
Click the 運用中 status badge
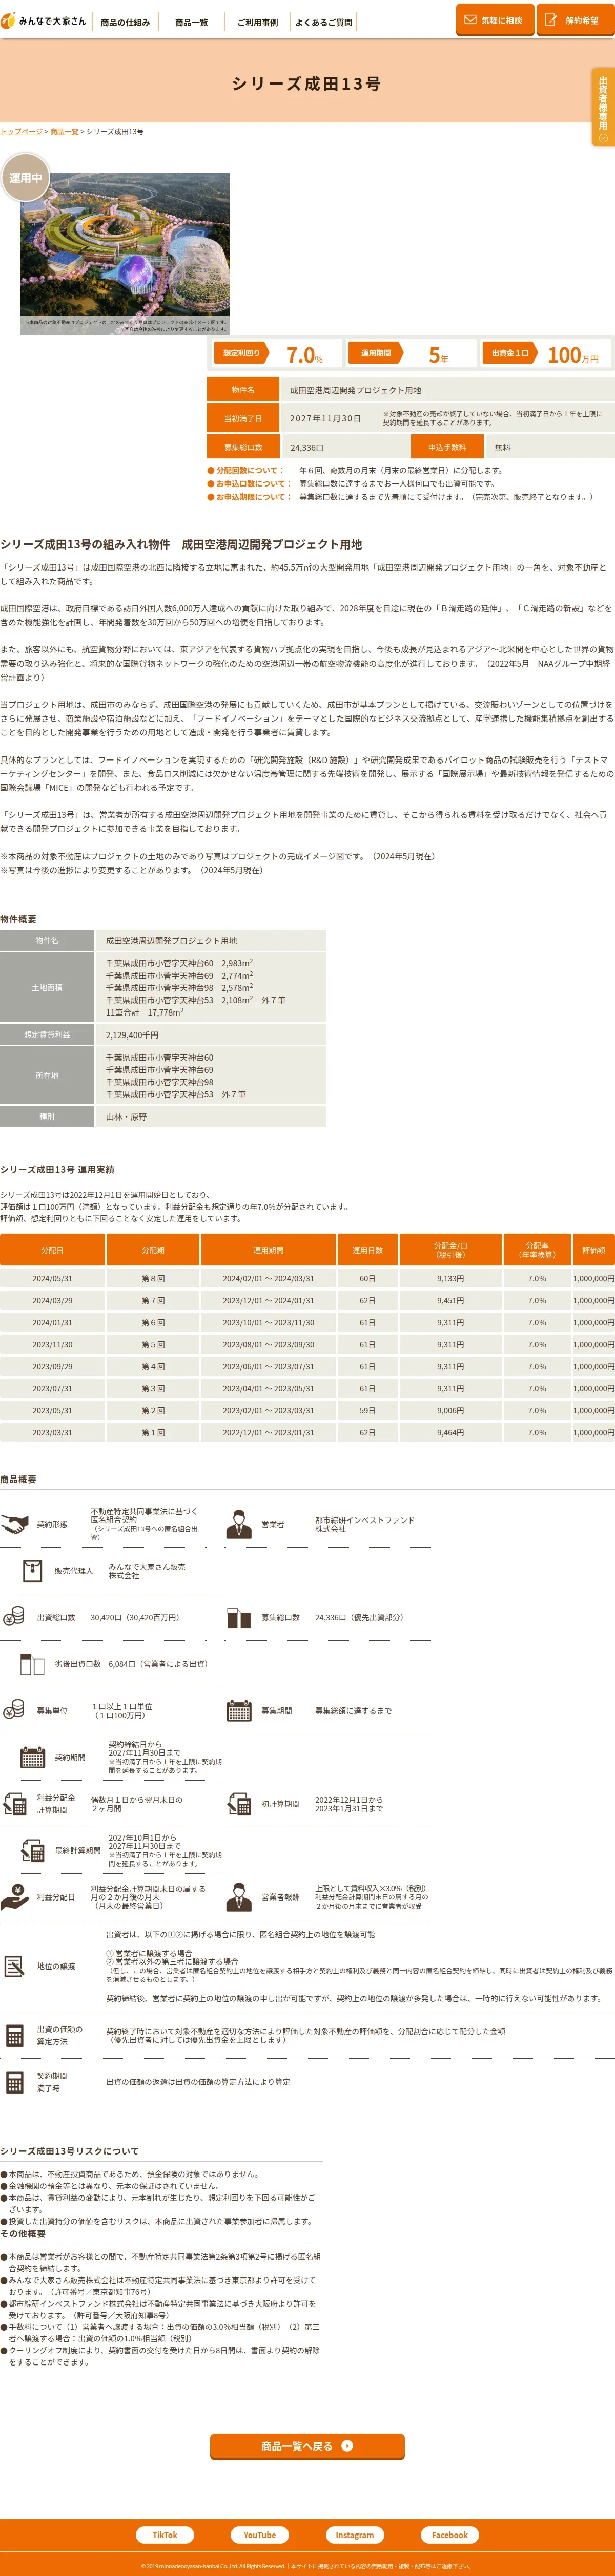click(25, 178)
